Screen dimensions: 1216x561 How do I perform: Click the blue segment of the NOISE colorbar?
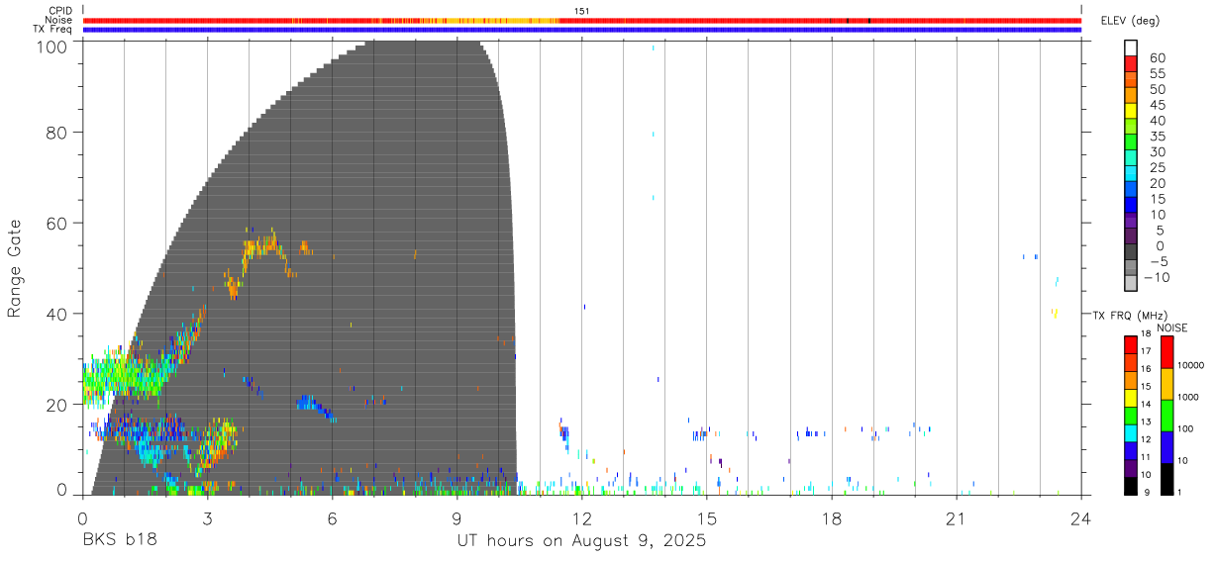pyautogui.click(x=1167, y=447)
